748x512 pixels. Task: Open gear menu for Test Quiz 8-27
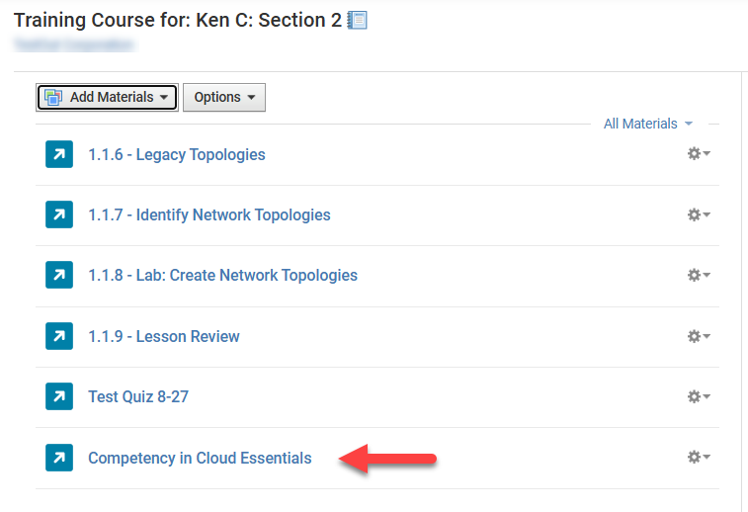tap(699, 396)
